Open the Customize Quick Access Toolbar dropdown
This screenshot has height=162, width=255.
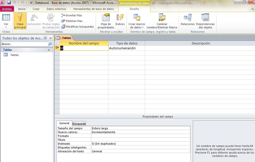coord(31,3)
